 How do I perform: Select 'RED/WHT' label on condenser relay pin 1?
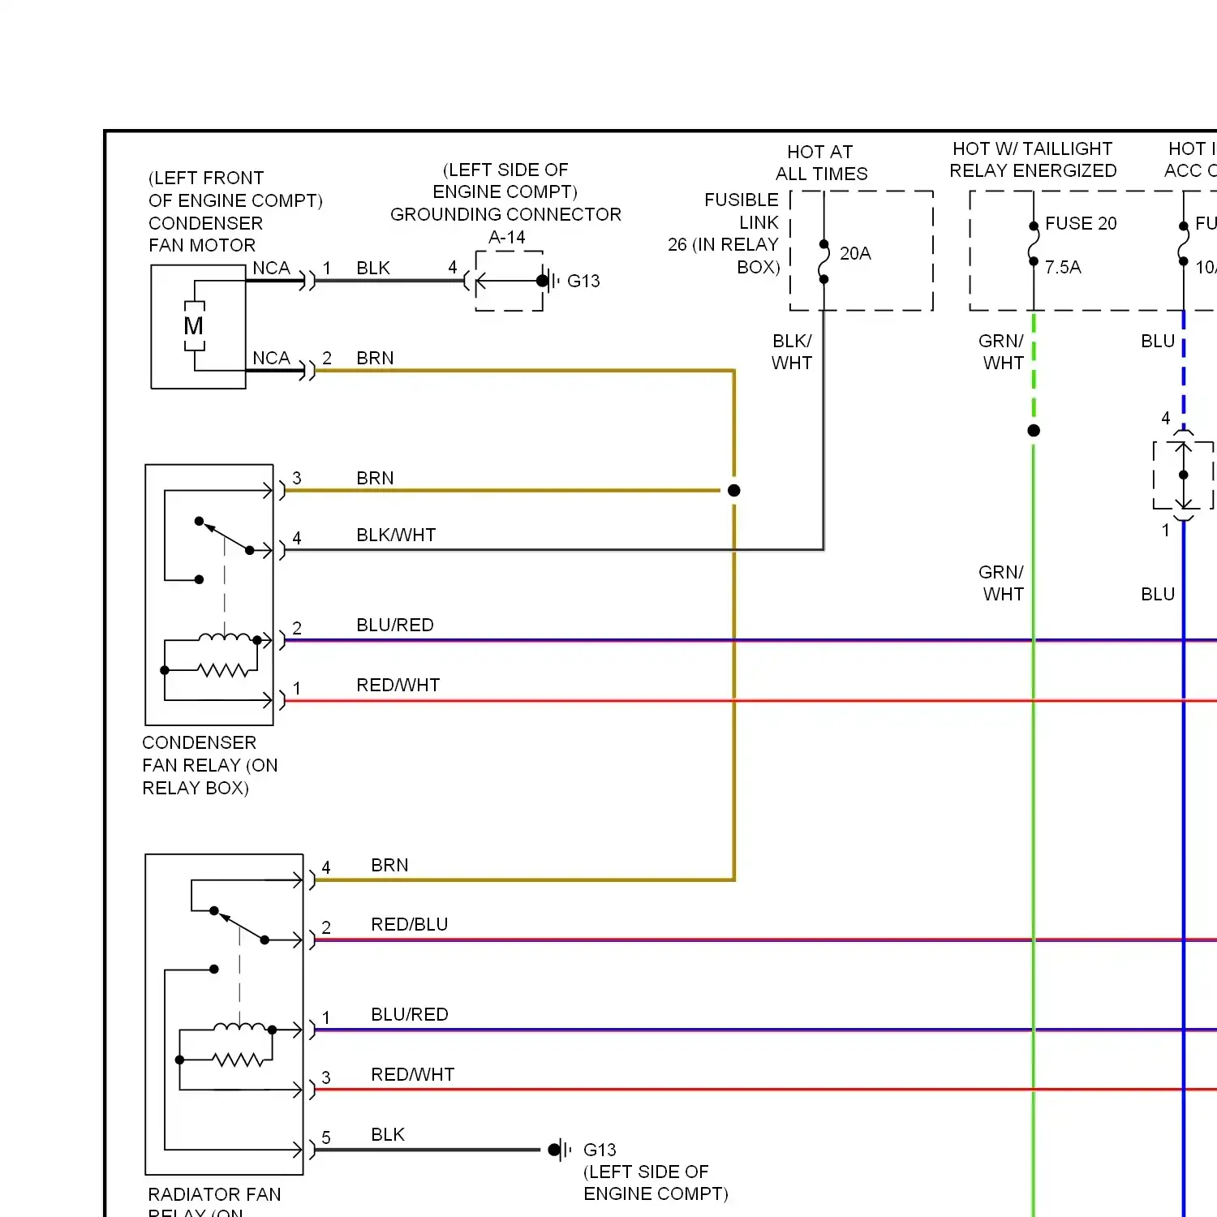tap(398, 685)
